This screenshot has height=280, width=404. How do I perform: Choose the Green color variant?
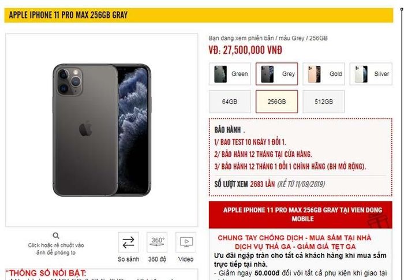(230, 74)
